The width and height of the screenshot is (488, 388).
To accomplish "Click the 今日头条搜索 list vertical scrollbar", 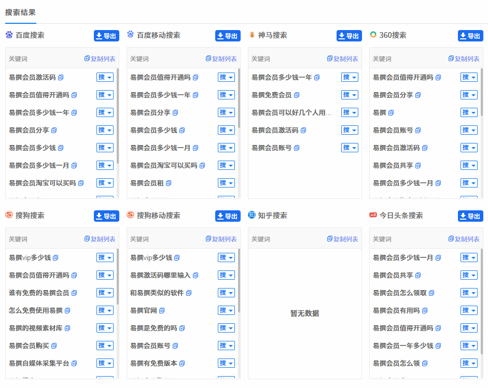I will [482, 301].
